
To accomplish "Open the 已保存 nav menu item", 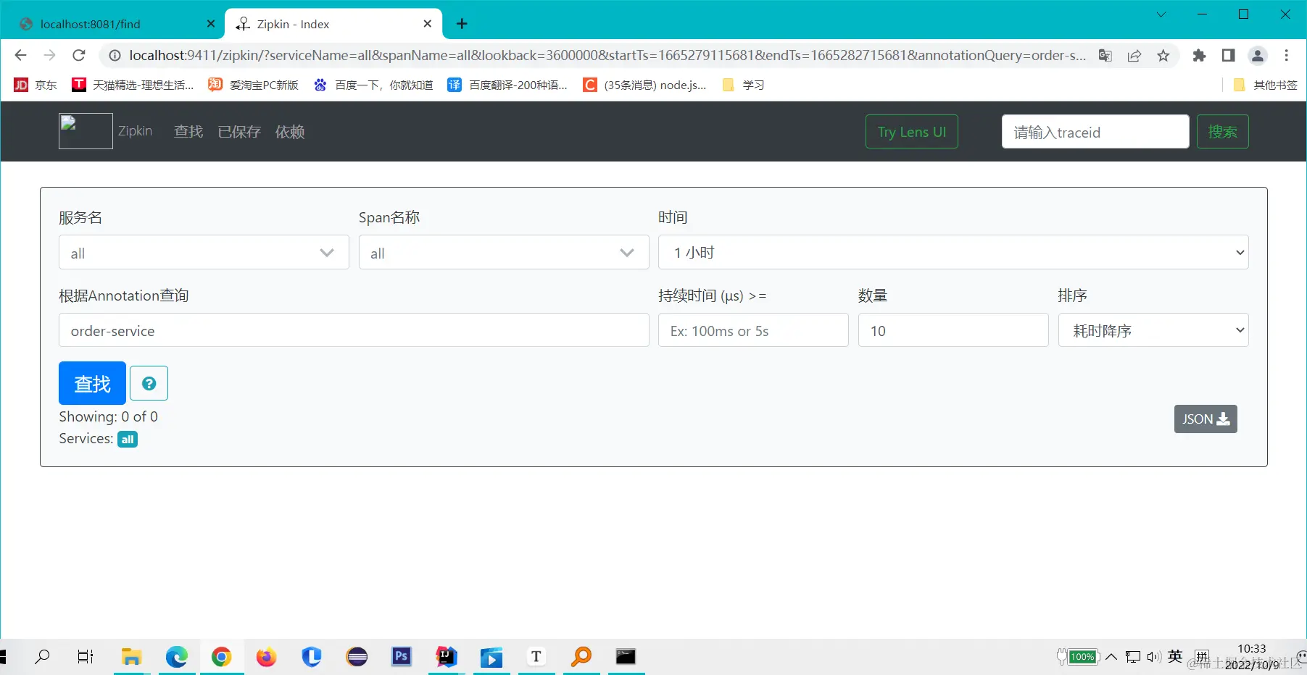I will [x=239, y=132].
